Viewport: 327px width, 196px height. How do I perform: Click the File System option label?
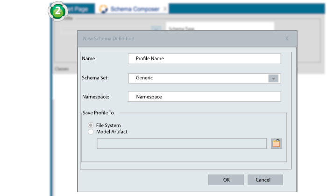pyautogui.click(x=108, y=125)
